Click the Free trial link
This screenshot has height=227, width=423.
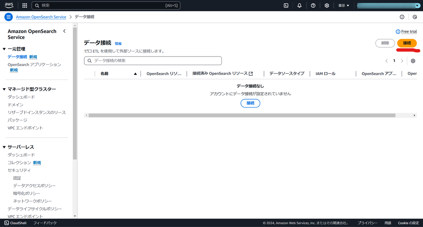coord(409,32)
